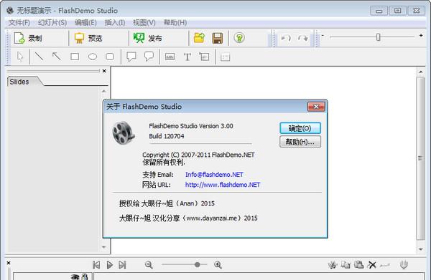Click the hand cursor timeline icon

(x=333, y=265)
